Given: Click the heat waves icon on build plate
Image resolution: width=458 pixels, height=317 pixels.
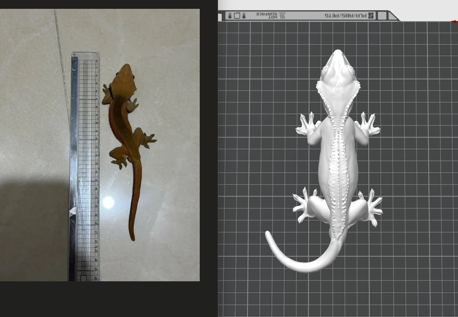Looking at the screenshot, I should (x=282, y=16).
